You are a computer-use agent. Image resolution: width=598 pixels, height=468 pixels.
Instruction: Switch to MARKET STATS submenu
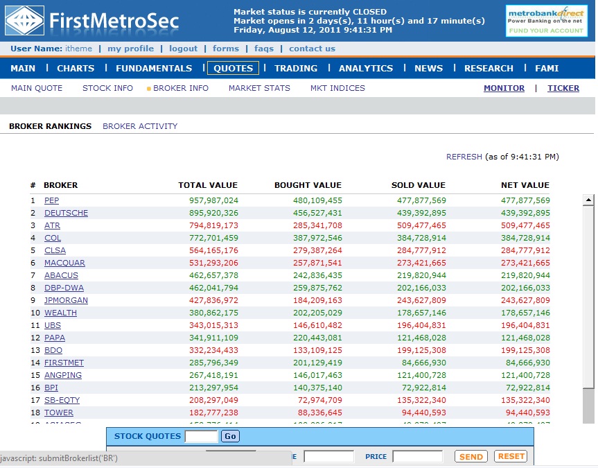point(259,88)
